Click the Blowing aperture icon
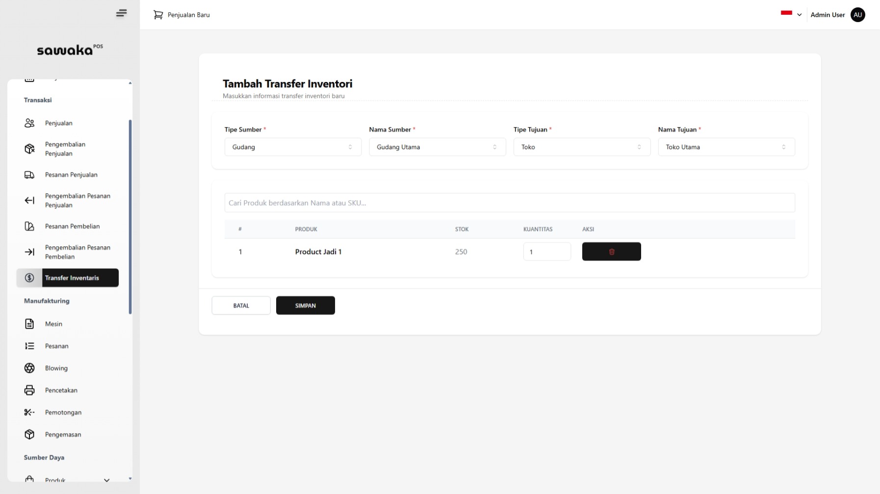The height and width of the screenshot is (494, 880). (x=29, y=368)
